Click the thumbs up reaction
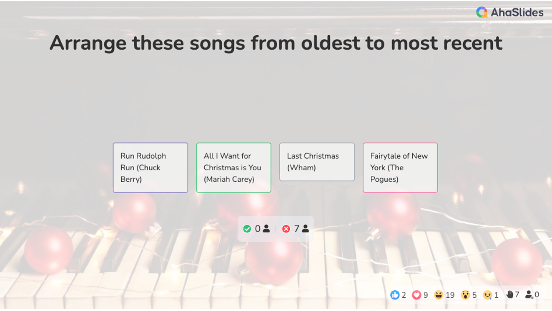 coord(395,295)
